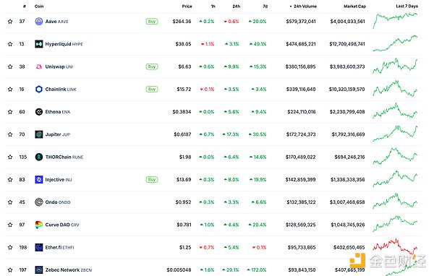Sort by the Coin column header
Image resolution: width=434 pixels, height=276 pixels.
(x=39, y=6)
